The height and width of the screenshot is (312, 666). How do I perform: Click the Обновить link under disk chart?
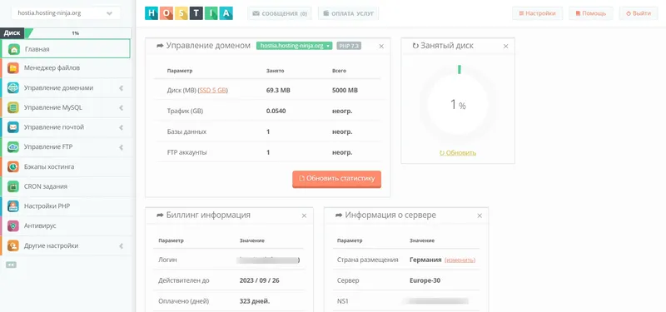pyautogui.click(x=458, y=153)
